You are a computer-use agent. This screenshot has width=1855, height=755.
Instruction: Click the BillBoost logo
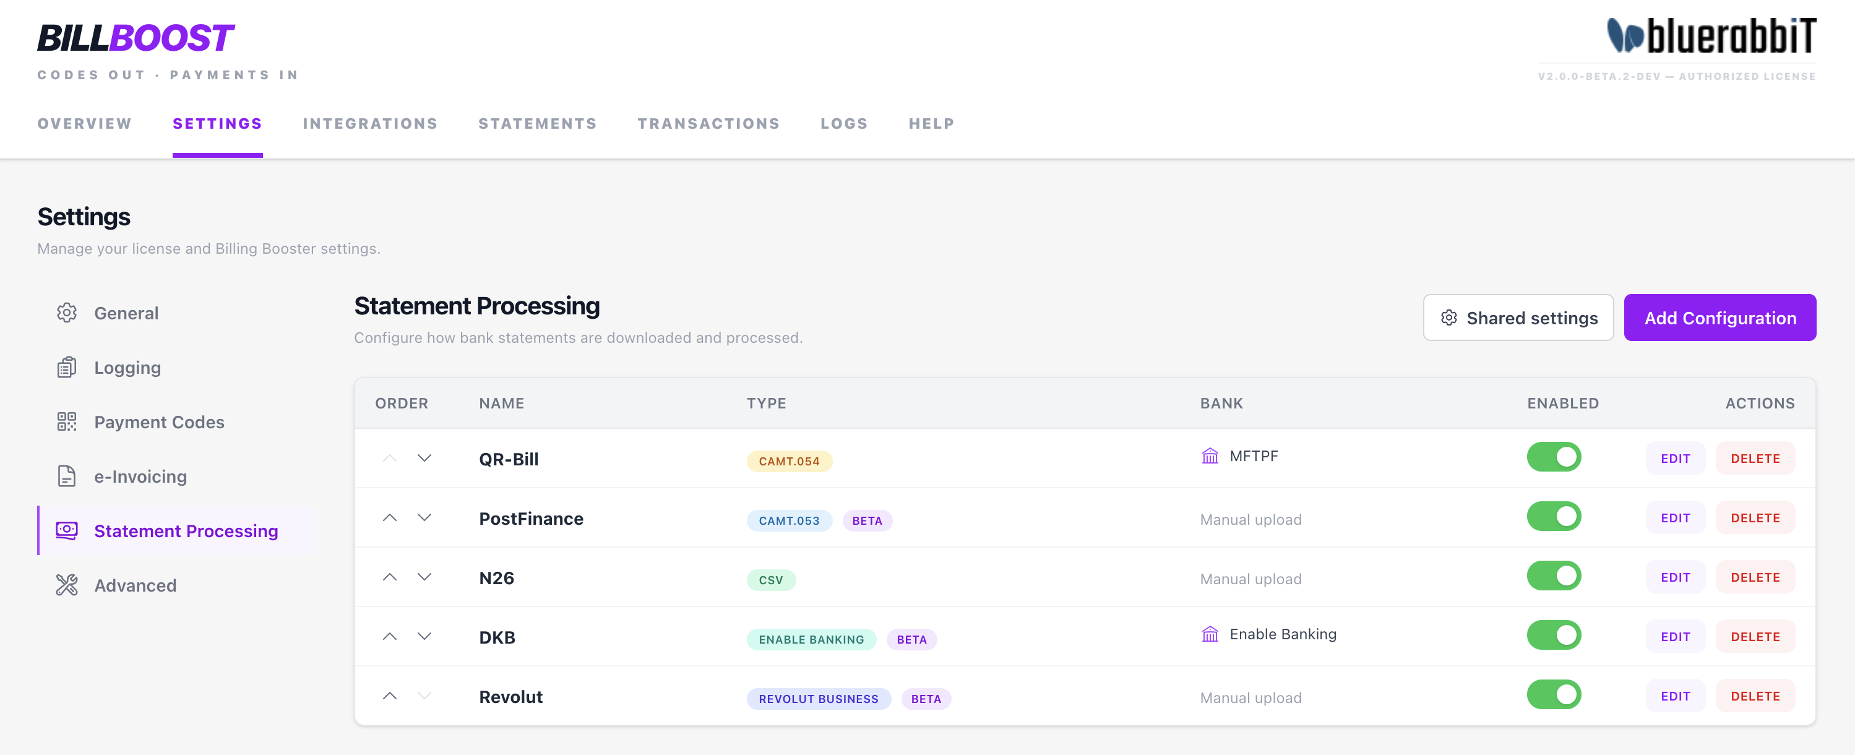(x=136, y=38)
